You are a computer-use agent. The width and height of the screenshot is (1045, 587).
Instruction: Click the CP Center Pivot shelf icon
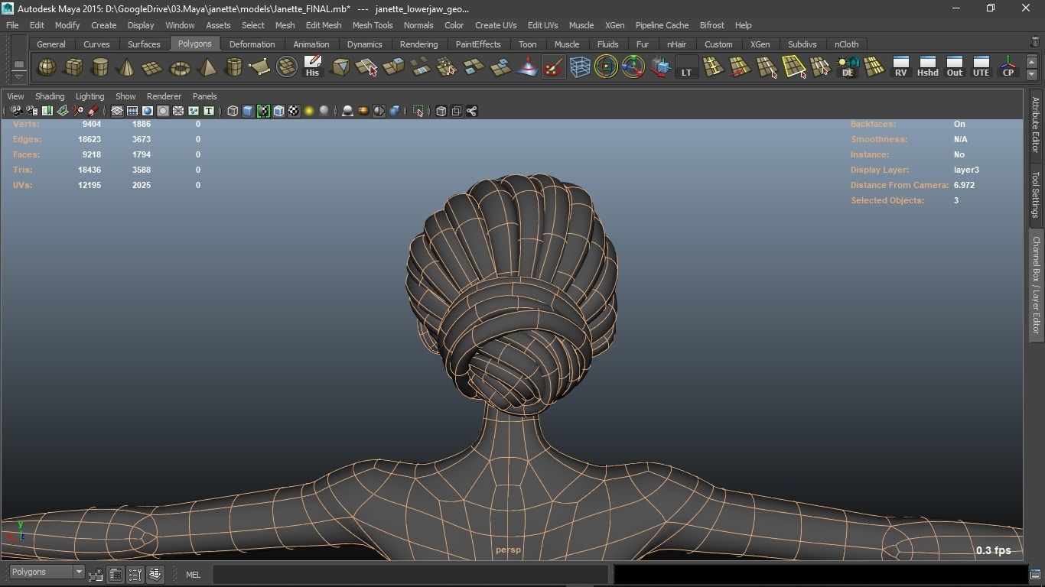click(x=1008, y=67)
